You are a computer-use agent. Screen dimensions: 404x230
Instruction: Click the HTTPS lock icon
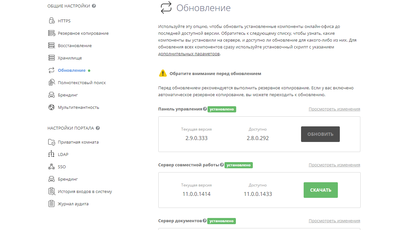click(x=51, y=21)
